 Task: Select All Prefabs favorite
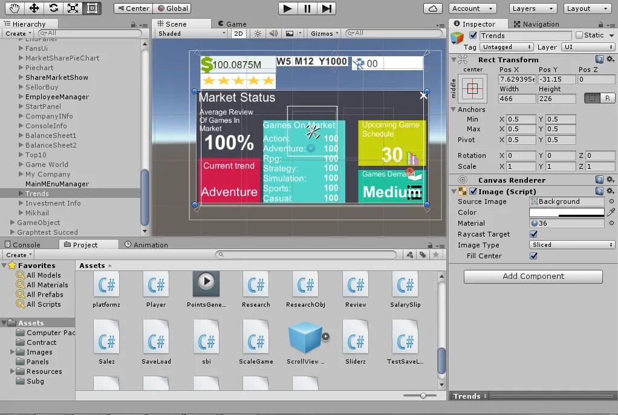(45, 294)
